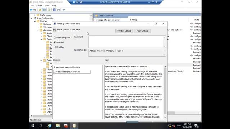Open File Explorer from the taskbar
Image resolution: width=230 pixels, height=129 pixels.
(58, 126)
